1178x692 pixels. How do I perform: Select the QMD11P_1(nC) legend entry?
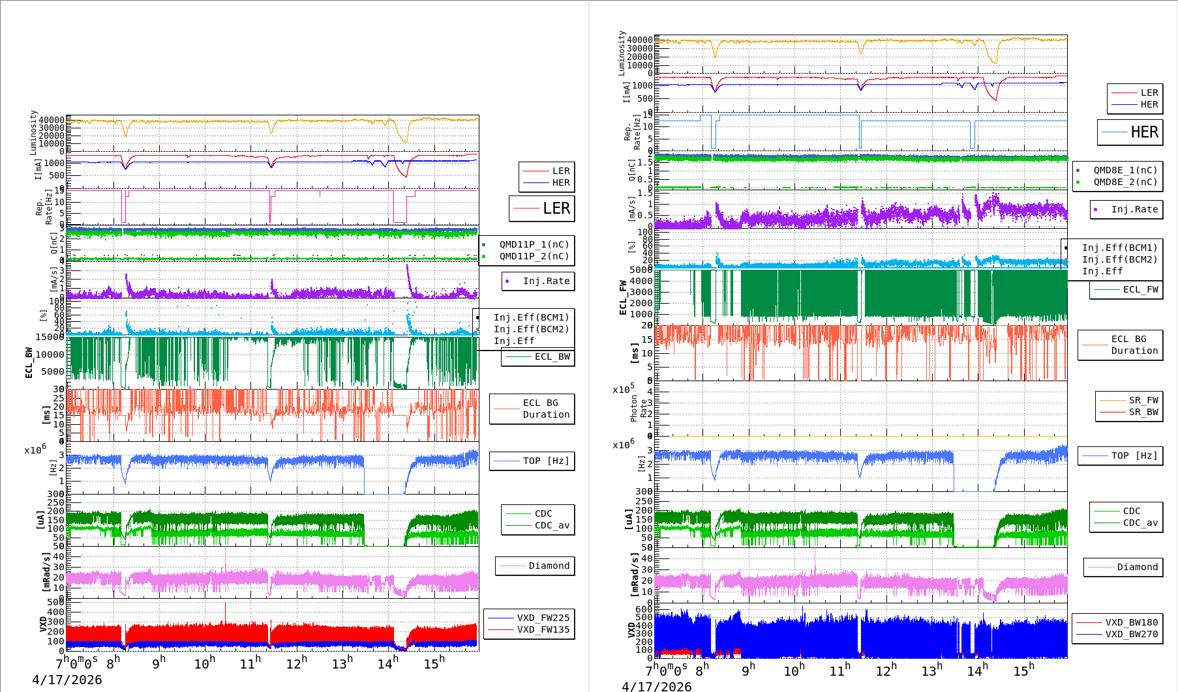[x=534, y=244]
